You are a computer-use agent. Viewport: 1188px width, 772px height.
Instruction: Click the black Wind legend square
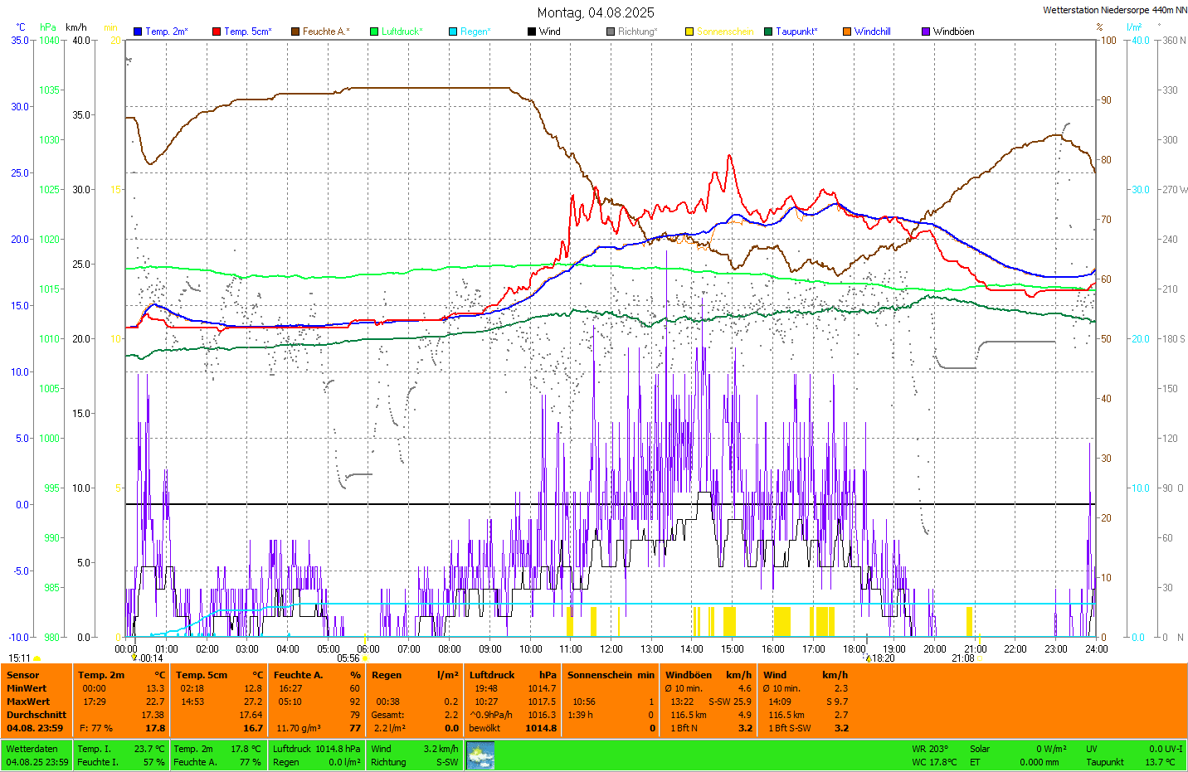(x=532, y=32)
